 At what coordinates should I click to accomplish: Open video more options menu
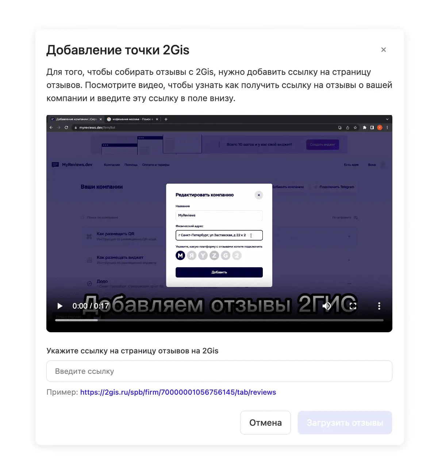click(379, 306)
